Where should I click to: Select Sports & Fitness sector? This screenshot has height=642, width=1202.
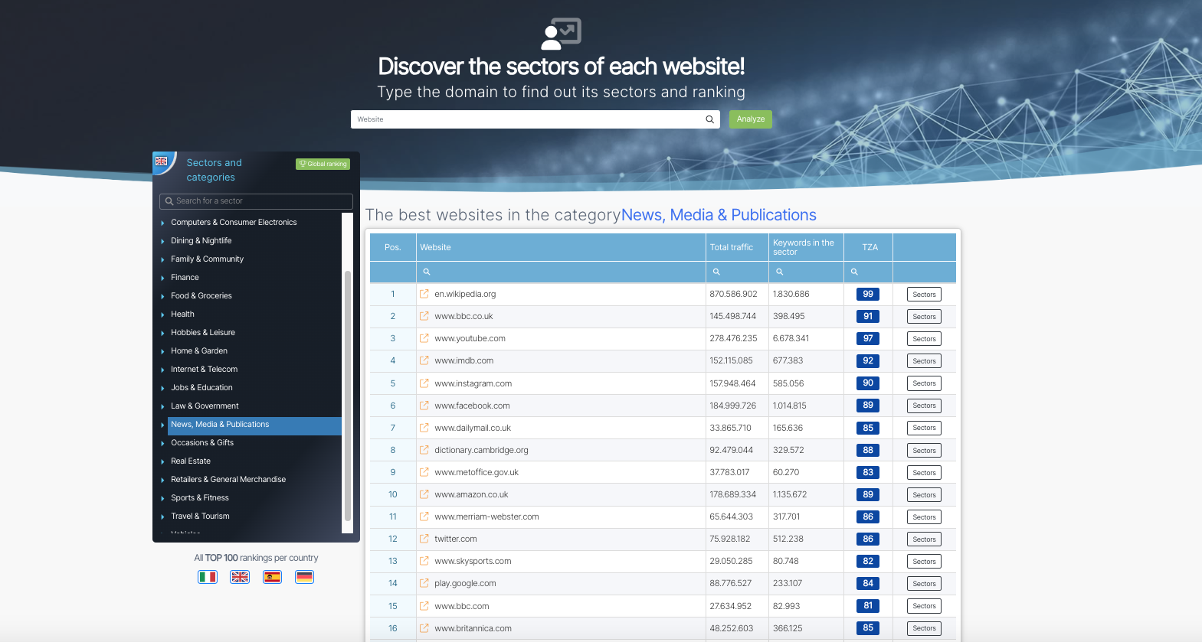pyautogui.click(x=200, y=497)
